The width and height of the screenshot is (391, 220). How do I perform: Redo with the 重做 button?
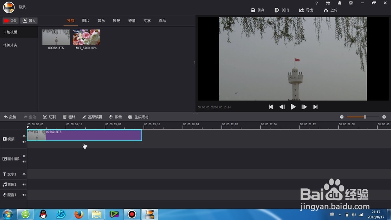[x=30, y=117]
